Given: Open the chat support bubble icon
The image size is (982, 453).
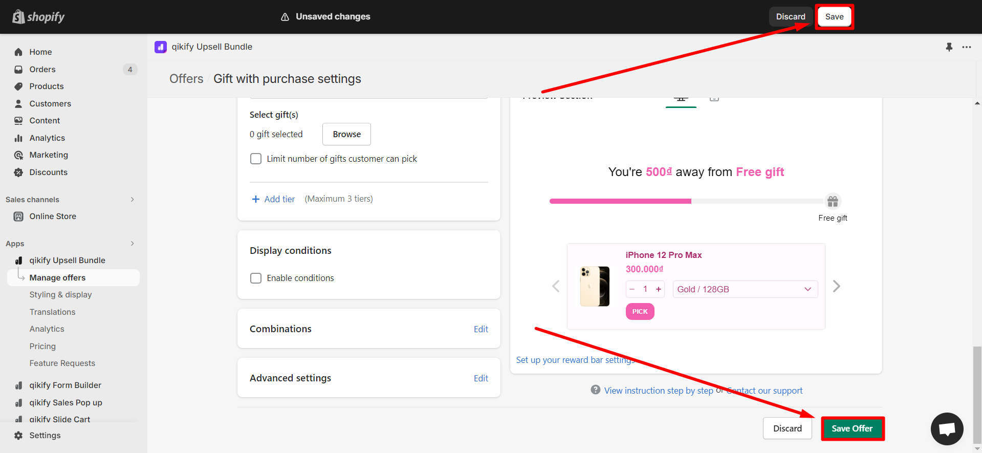Looking at the screenshot, I should click(947, 429).
